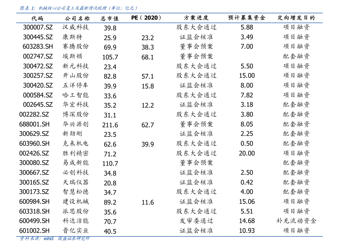The image size is (339, 247).
Task: Click the 代码 column header
Action: point(37,18)
